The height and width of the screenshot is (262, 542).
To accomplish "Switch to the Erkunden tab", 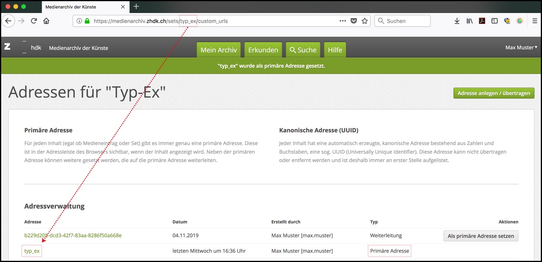I will (263, 50).
